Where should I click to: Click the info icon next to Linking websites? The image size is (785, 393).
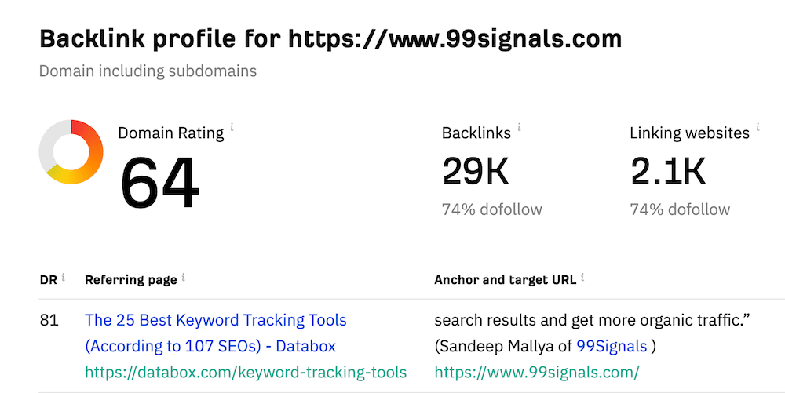(758, 126)
